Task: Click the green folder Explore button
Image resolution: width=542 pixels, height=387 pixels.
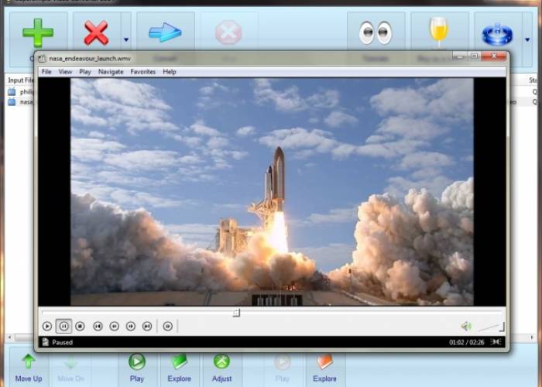Action: [x=179, y=368]
